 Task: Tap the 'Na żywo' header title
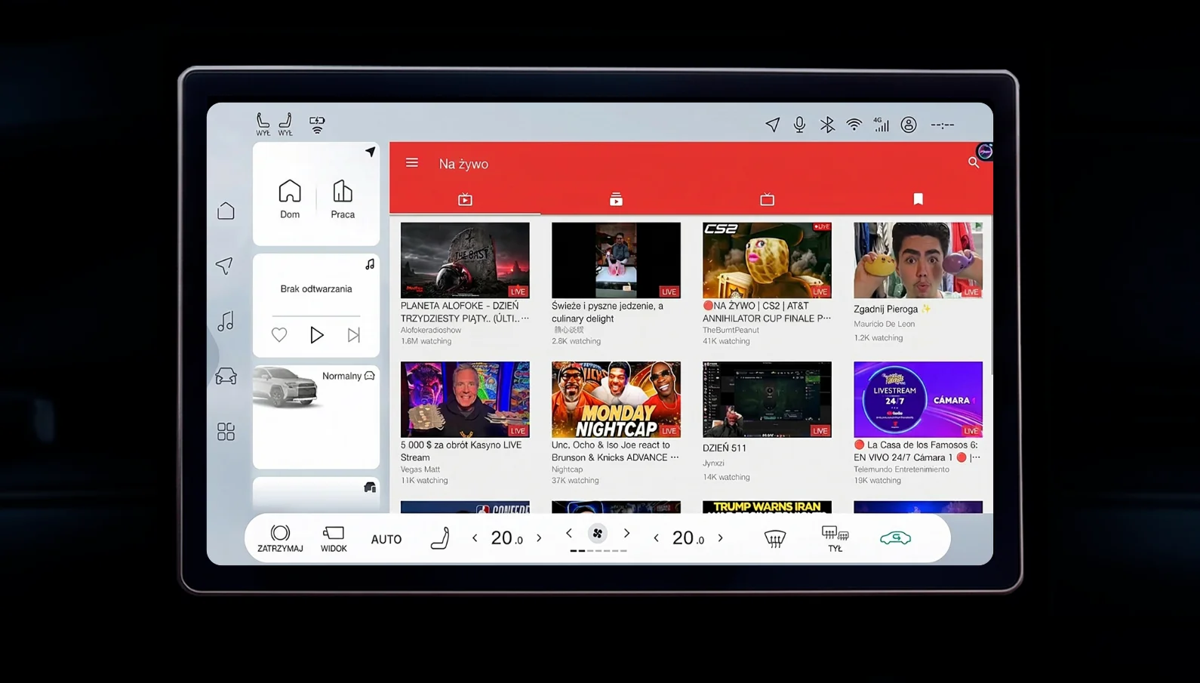pyautogui.click(x=463, y=164)
